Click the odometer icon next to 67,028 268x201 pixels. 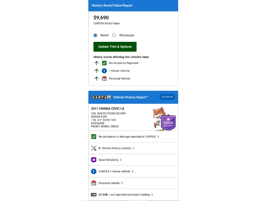point(94,195)
